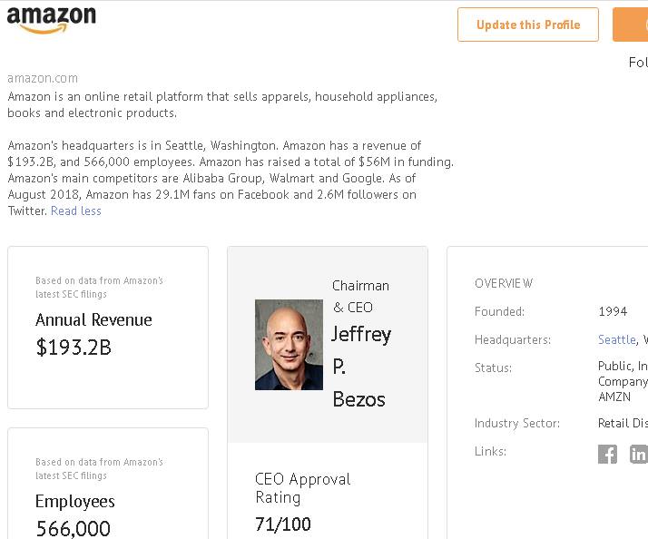Image resolution: width=648 pixels, height=539 pixels.
Task: Click the Amazon company description paragraph
Action: 222,104
